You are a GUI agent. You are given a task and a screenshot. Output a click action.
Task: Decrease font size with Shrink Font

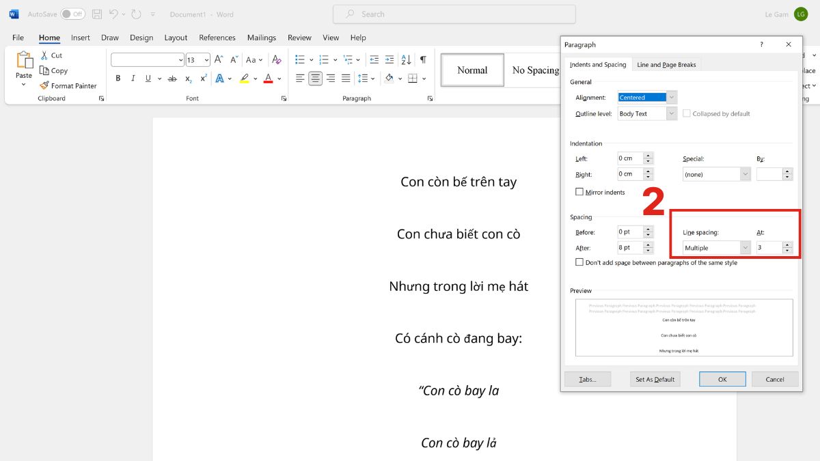point(234,60)
